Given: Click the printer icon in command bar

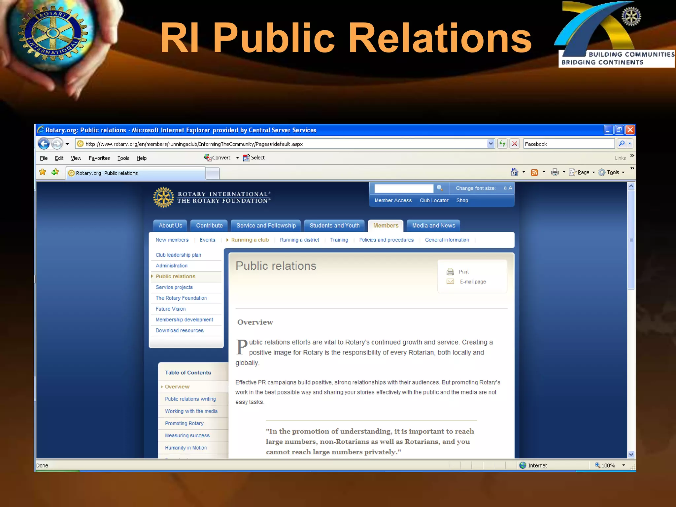Looking at the screenshot, I should coord(555,172).
